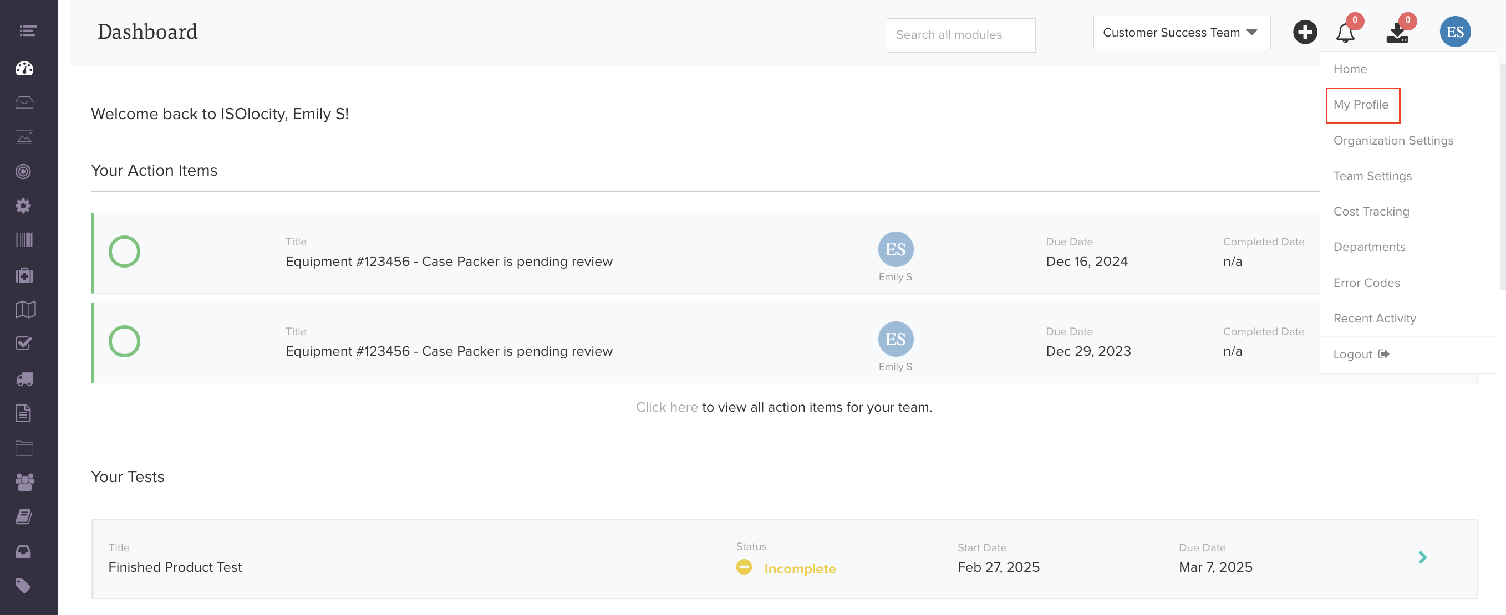This screenshot has width=1506, height=615.
Task: Click the ES user avatar menu
Action: [1454, 32]
